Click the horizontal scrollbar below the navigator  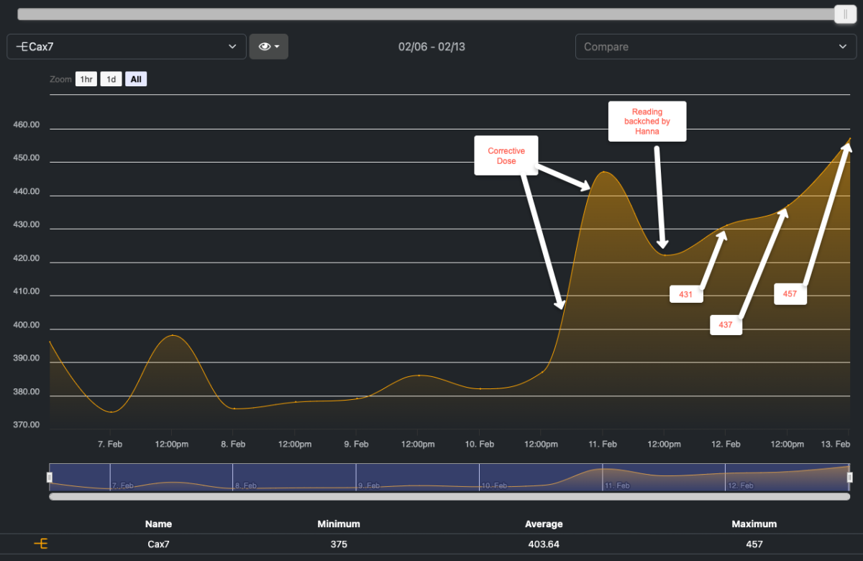(449, 496)
